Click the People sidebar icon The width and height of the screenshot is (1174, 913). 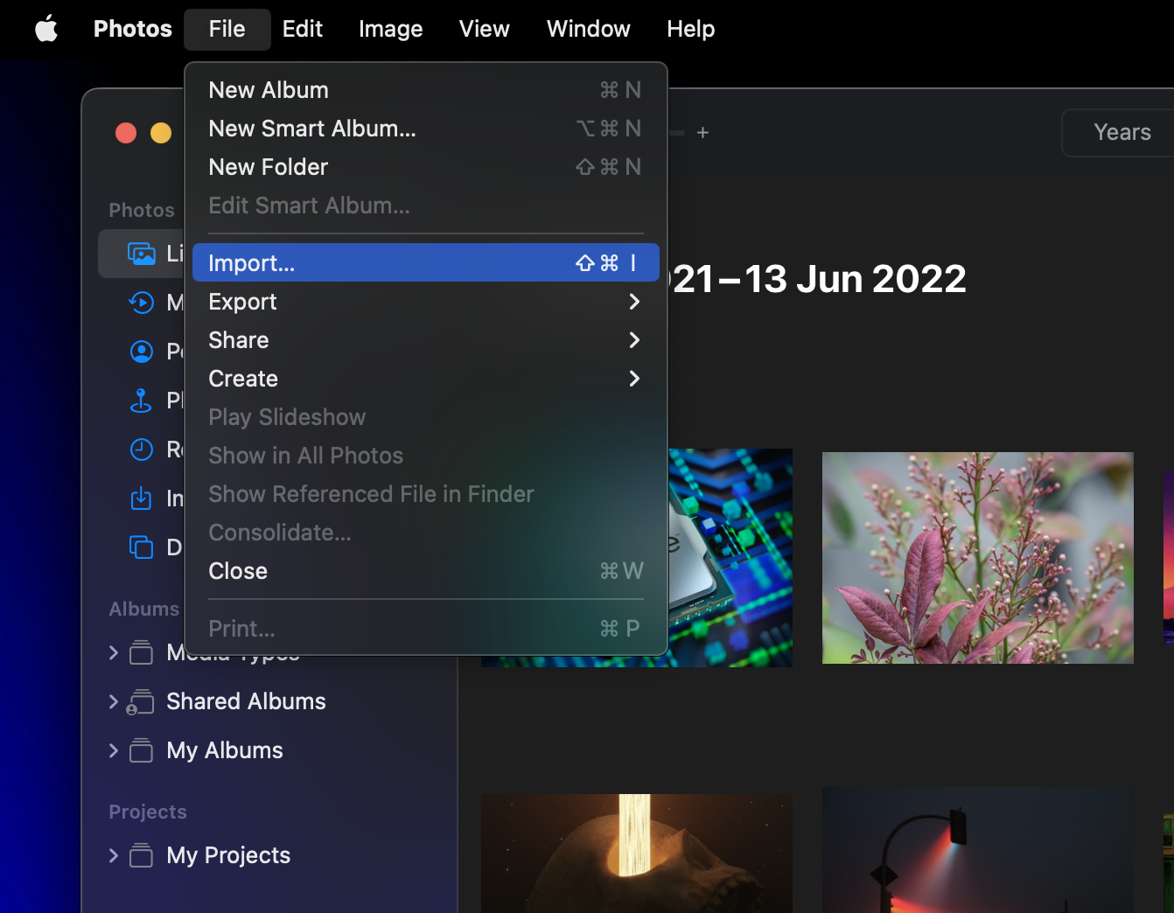coord(141,352)
